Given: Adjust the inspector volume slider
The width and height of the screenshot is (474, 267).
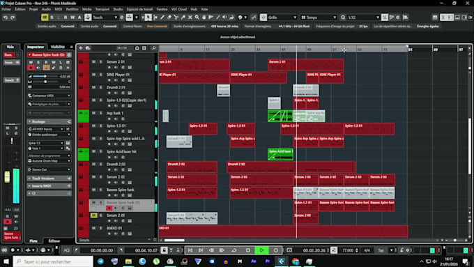Looking at the screenshot, I should tap(45, 77).
